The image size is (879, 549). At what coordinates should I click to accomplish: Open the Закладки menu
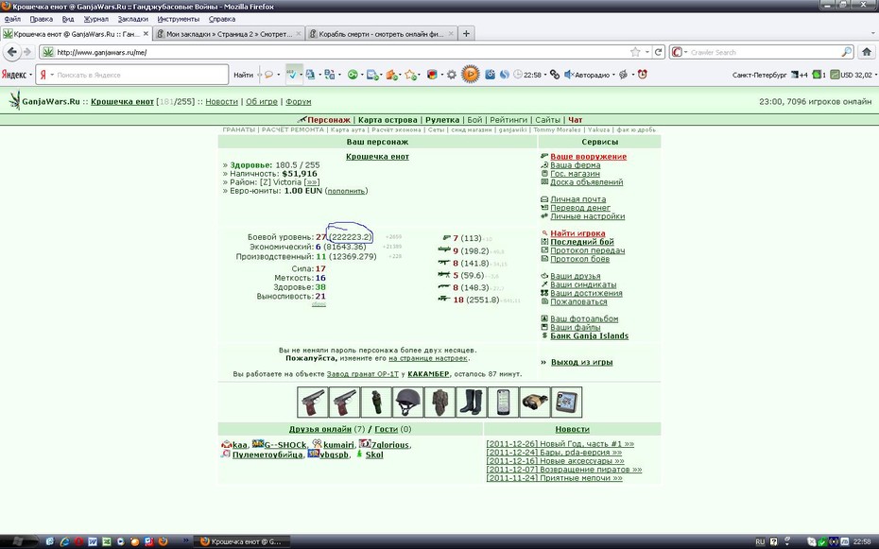133,19
